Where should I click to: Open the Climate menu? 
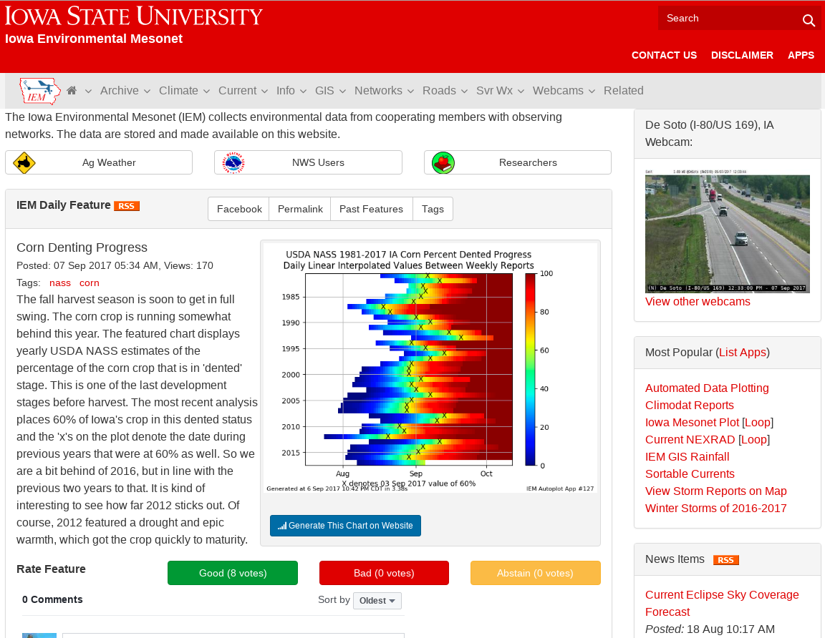point(184,90)
